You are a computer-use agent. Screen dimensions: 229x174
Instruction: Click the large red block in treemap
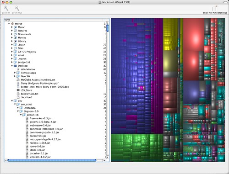194,35
